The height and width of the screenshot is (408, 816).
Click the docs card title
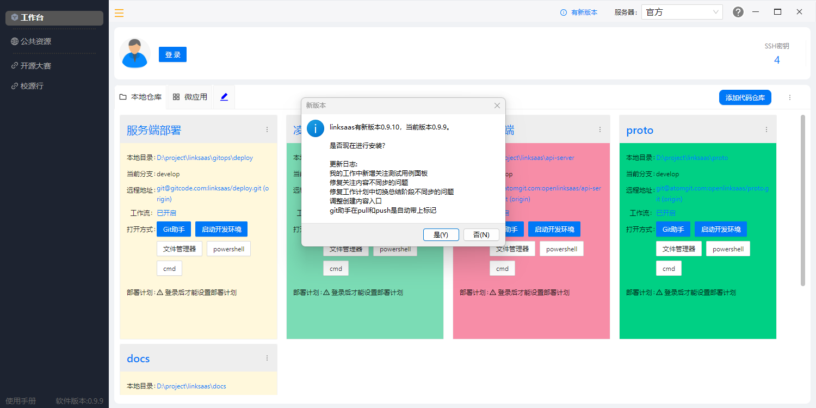[138, 358]
